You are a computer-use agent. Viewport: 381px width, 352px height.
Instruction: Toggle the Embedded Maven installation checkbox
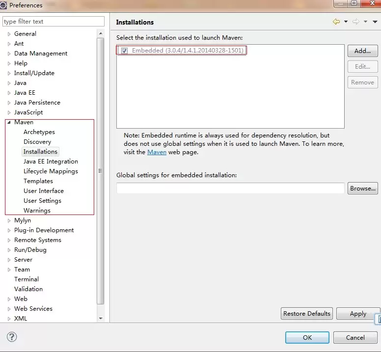click(124, 51)
